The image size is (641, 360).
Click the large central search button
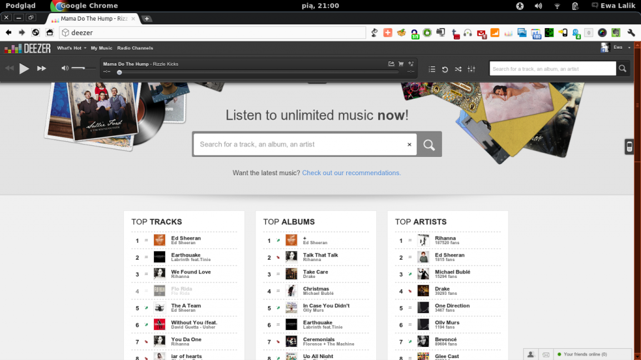click(429, 145)
